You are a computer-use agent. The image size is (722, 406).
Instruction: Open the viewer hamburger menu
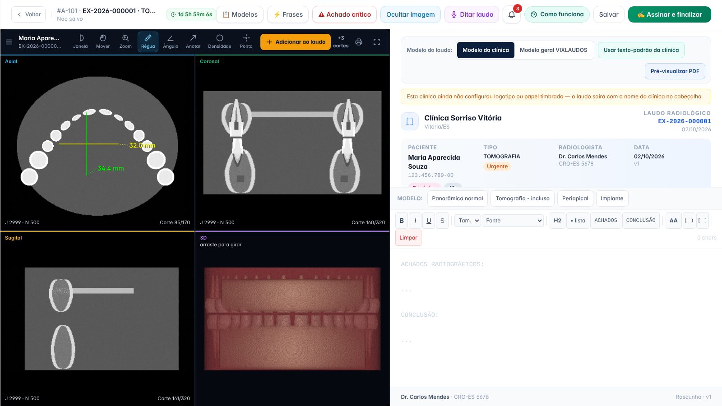tap(9, 42)
